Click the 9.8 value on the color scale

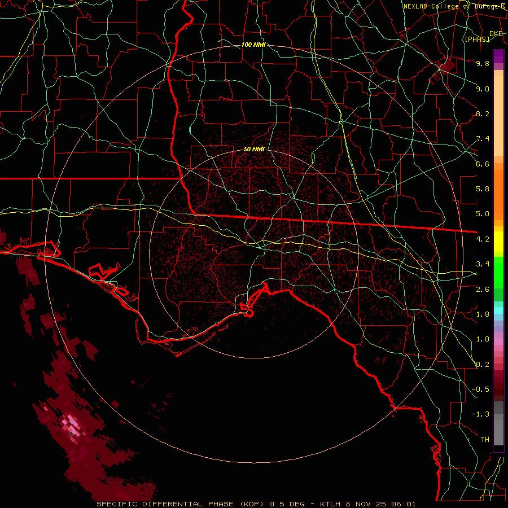coord(483,63)
